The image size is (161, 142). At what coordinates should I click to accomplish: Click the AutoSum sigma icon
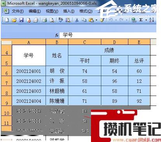[x=141, y=20]
